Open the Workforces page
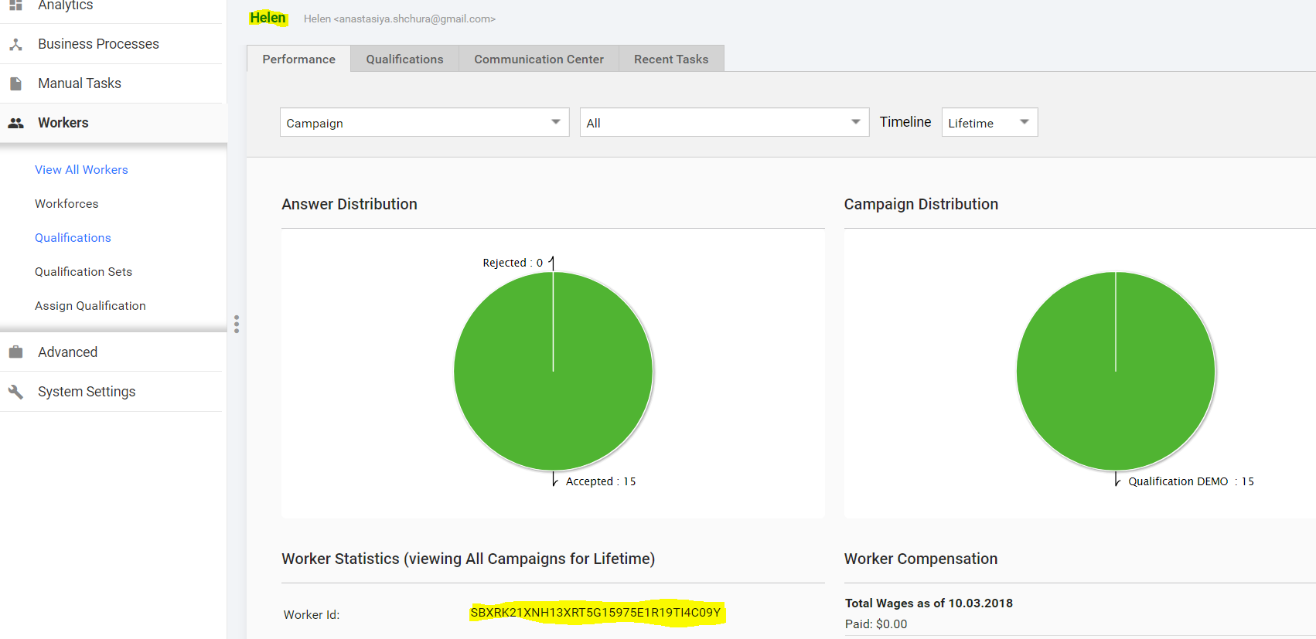The height and width of the screenshot is (639, 1316). click(x=66, y=204)
